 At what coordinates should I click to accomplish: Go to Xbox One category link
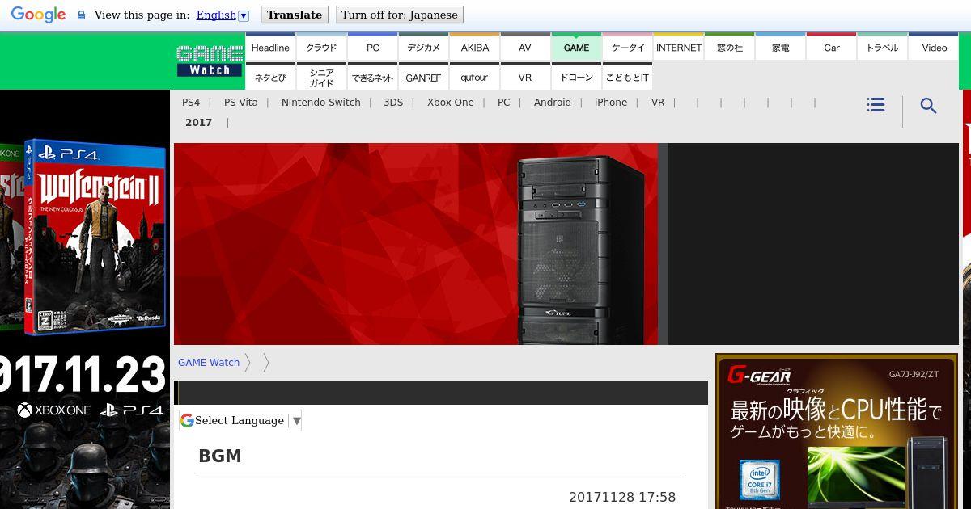click(x=451, y=103)
